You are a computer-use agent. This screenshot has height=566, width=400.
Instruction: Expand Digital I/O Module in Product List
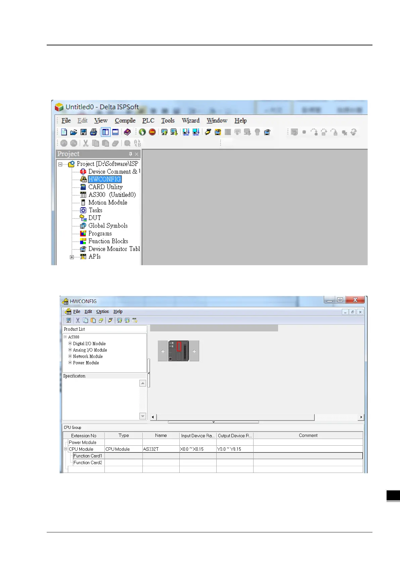70,343
